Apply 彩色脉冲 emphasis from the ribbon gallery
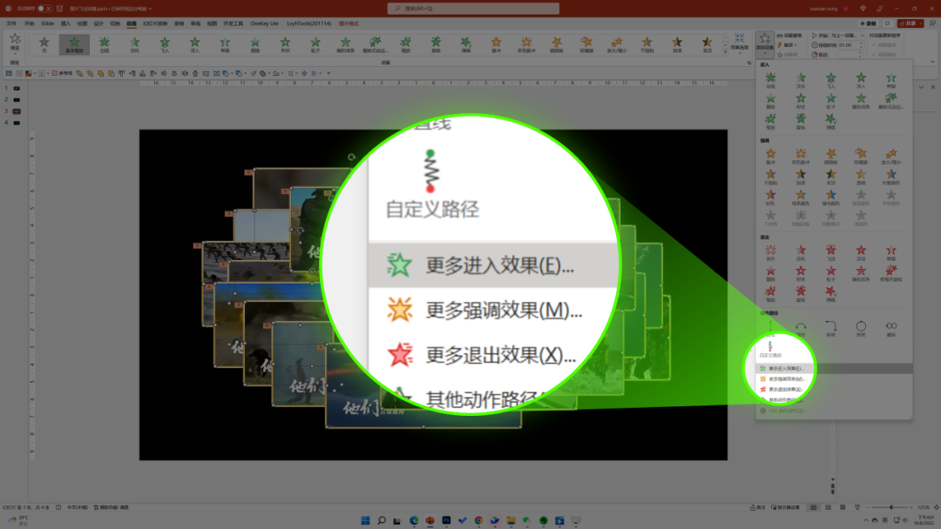This screenshot has width=941, height=529. [x=526, y=44]
